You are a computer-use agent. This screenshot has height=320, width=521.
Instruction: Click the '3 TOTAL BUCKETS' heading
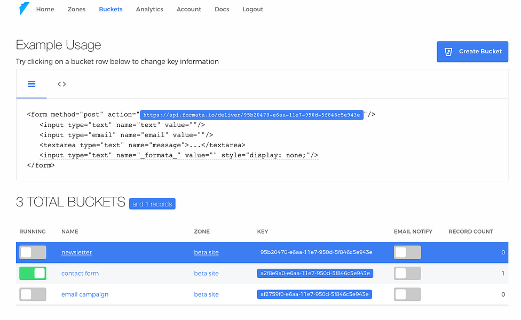pyautogui.click(x=70, y=202)
